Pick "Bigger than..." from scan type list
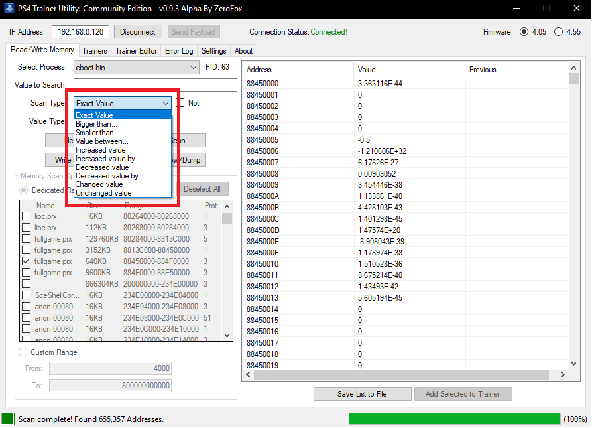The width and height of the screenshot is (592, 428). (97, 124)
